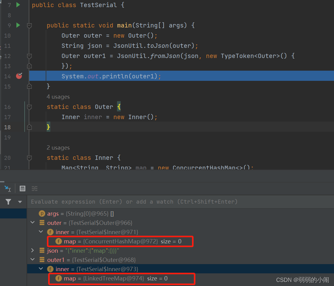Focus the Evaluate expression input field
This screenshot has width=334, height=286.
tap(180, 202)
